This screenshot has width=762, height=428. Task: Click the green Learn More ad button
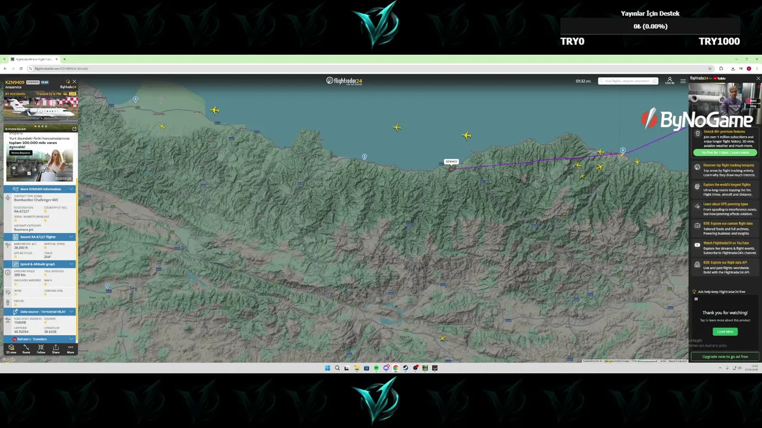(725, 332)
